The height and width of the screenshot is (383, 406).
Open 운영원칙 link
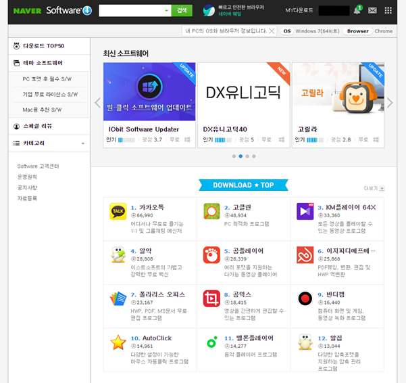click(x=27, y=177)
